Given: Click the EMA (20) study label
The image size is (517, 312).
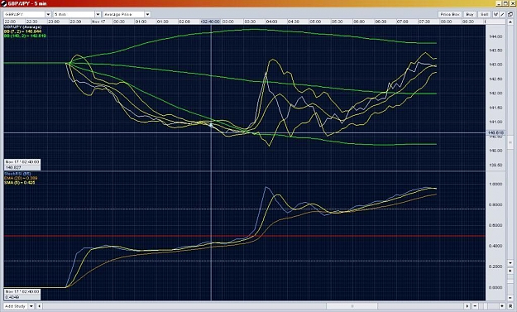Looking at the screenshot, I should point(21,178).
